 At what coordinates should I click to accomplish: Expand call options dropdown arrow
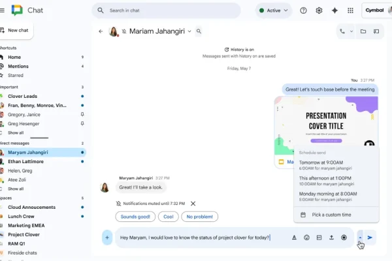point(351,31)
